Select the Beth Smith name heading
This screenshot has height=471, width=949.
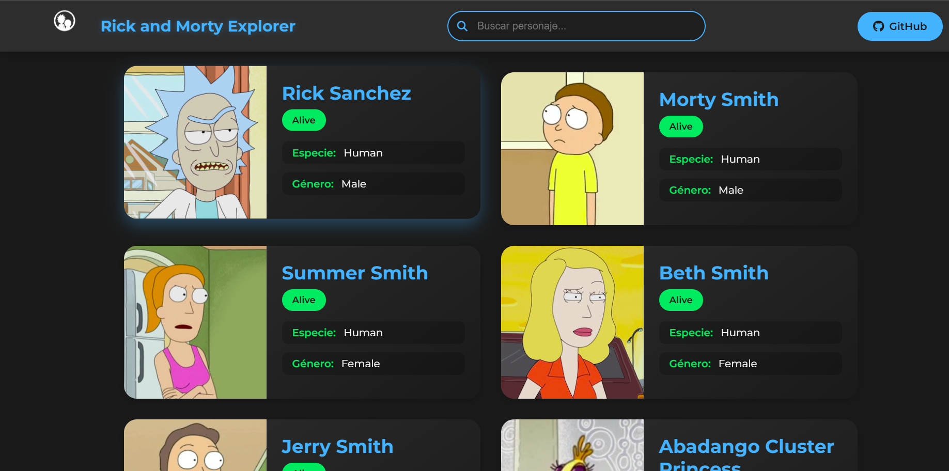(x=714, y=273)
